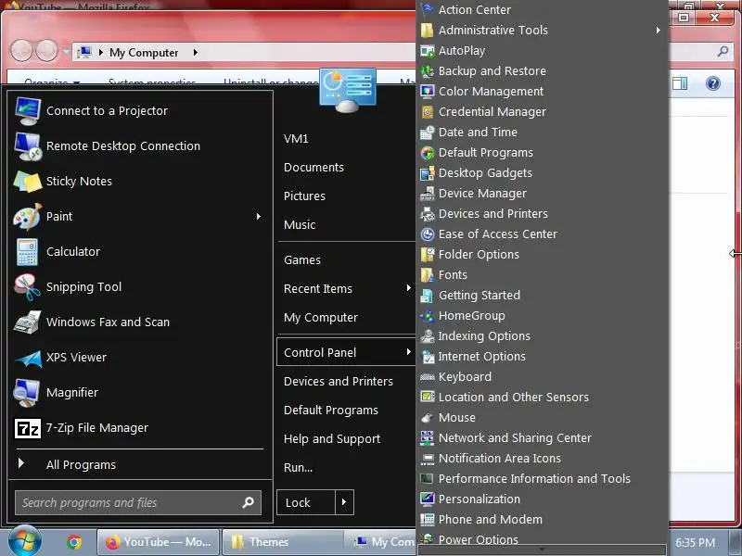742x556 pixels.
Task: Click the search programs and files field
Action: coord(137,502)
